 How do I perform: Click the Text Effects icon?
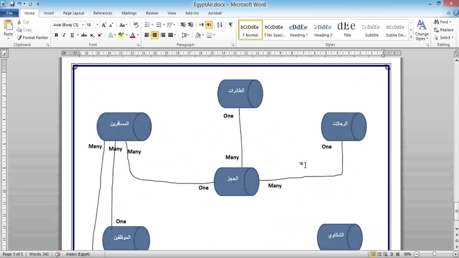click(110, 35)
